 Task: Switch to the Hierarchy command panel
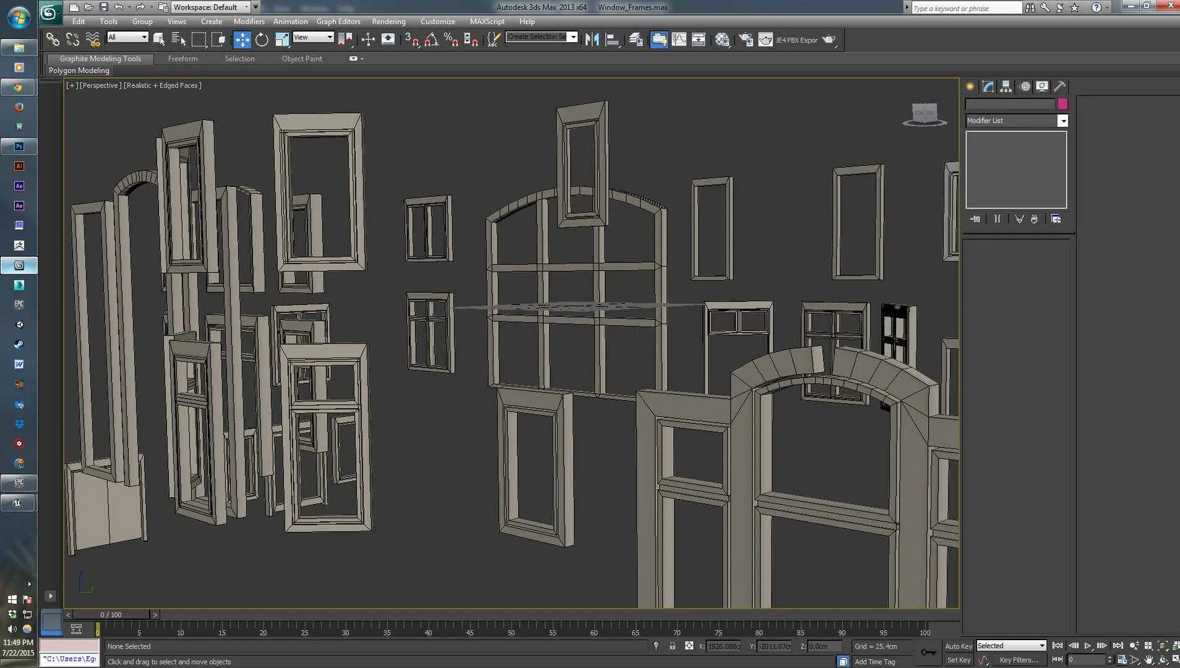click(x=1006, y=87)
